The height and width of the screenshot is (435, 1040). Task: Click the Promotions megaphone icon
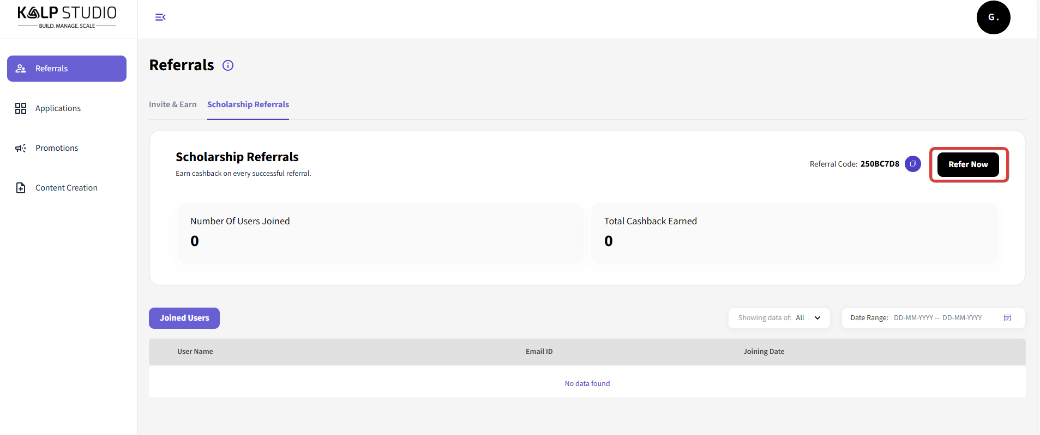[21, 148]
